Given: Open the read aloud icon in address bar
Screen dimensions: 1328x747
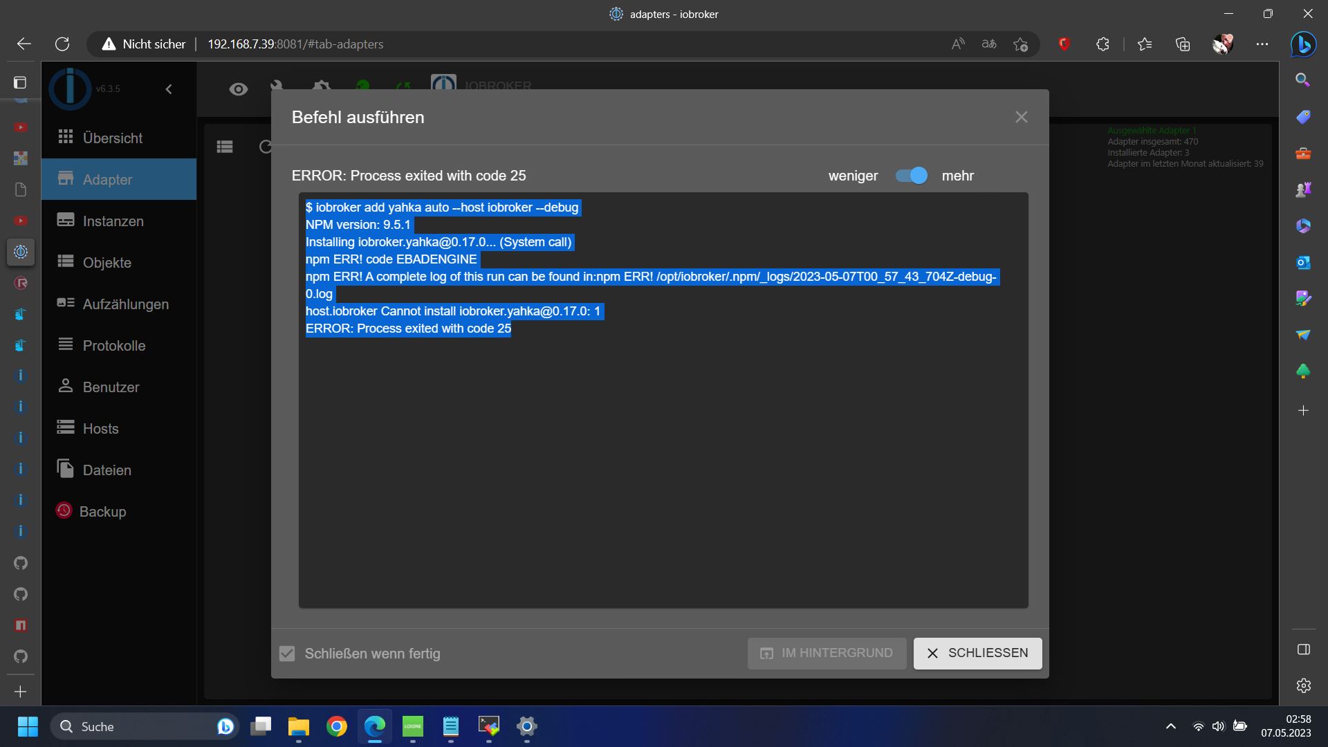Looking at the screenshot, I should click(x=958, y=44).
